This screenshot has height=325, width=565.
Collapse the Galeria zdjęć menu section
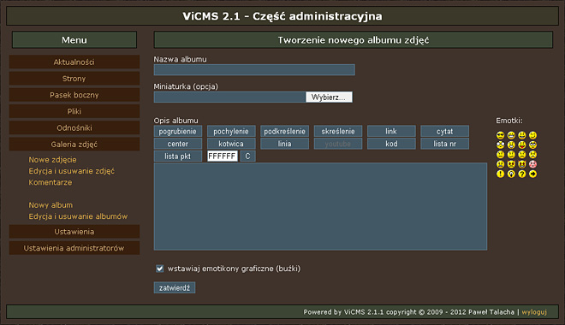click(74, 145)
